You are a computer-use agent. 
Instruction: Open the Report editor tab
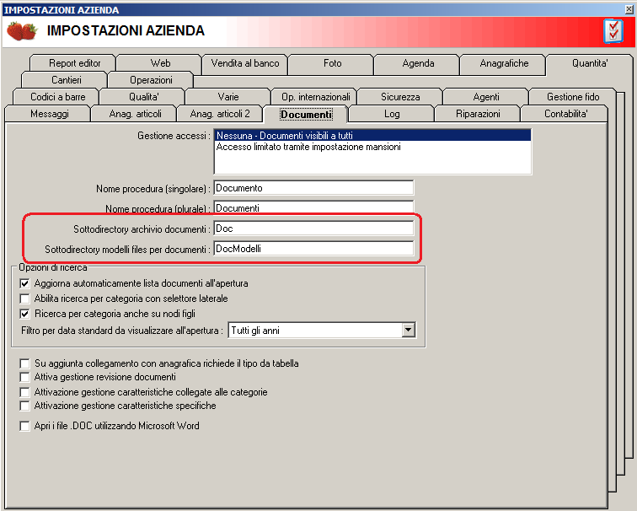point(74,63)
